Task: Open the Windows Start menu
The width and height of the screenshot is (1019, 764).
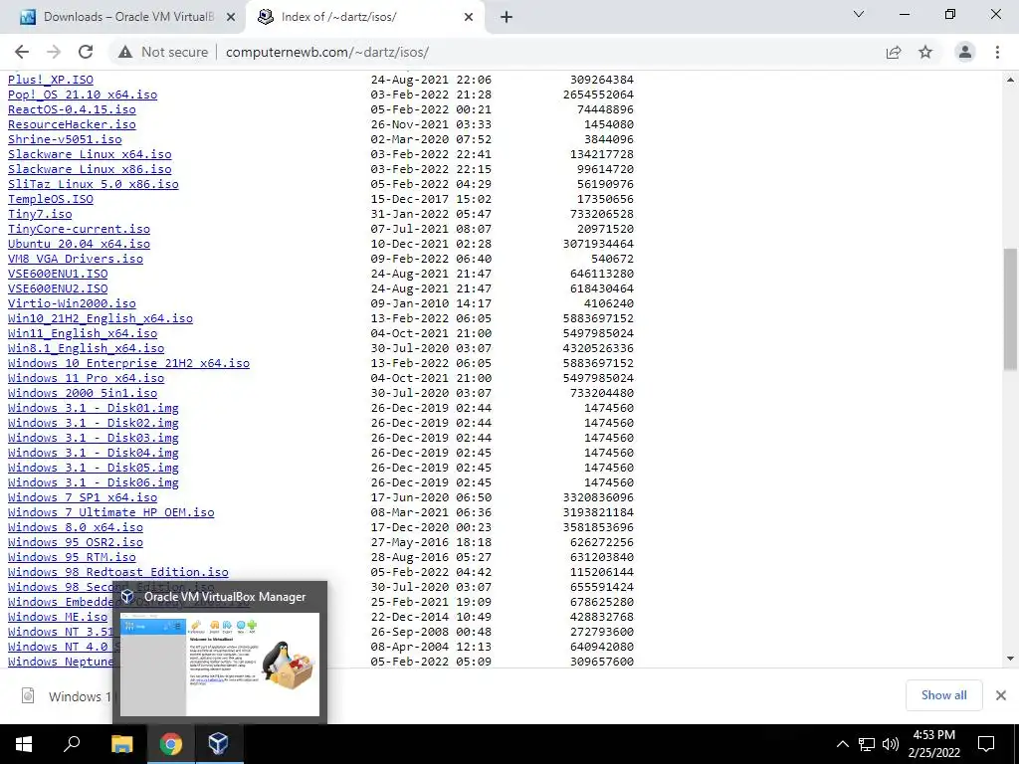Action: point(24,744)
